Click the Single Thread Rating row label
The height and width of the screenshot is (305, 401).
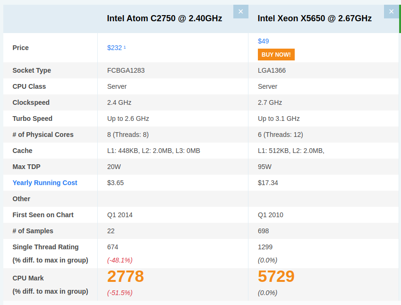[45, 247]
